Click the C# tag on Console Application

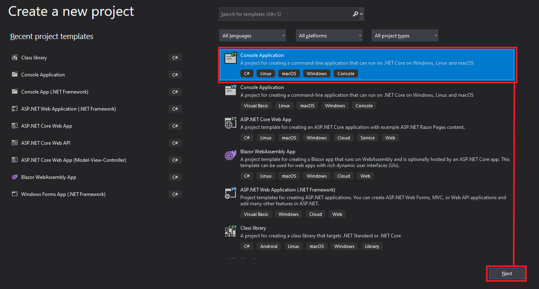[247, 73]
